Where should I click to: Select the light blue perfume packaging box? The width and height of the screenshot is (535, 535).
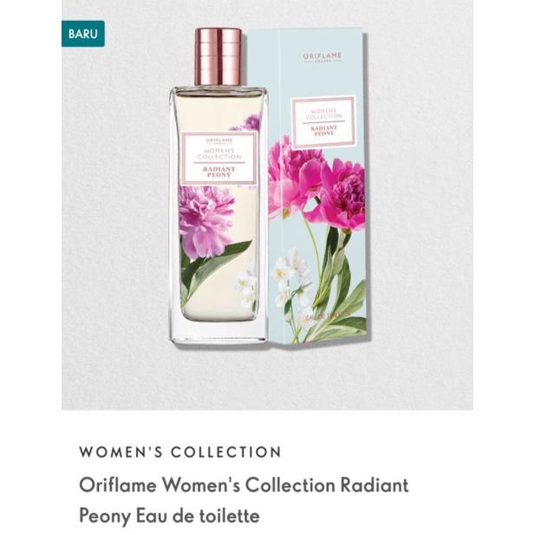pyautogui.click(x=318, y=186)
